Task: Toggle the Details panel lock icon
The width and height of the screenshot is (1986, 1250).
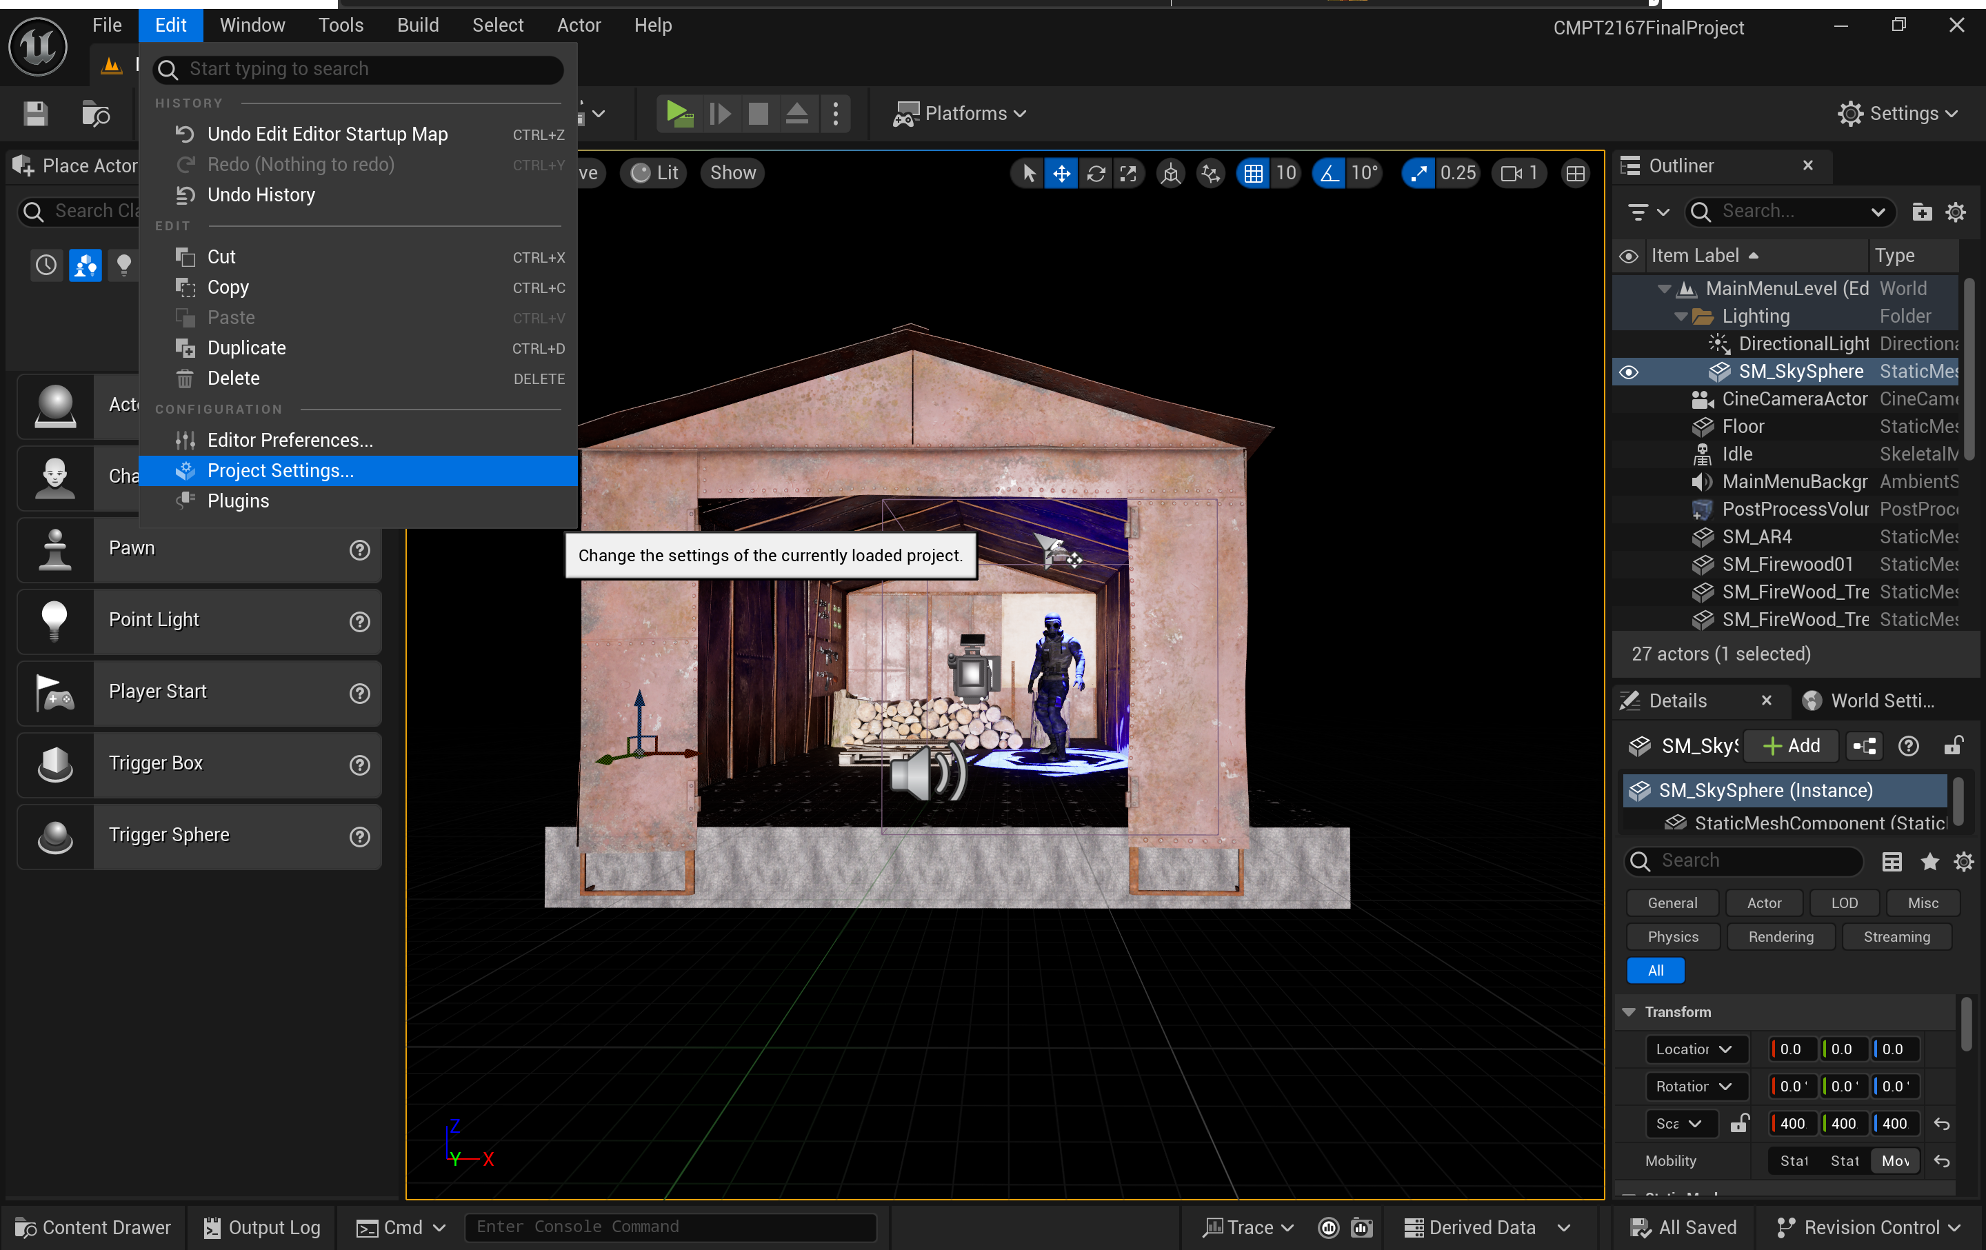Action: click(x=1953, y=746)
